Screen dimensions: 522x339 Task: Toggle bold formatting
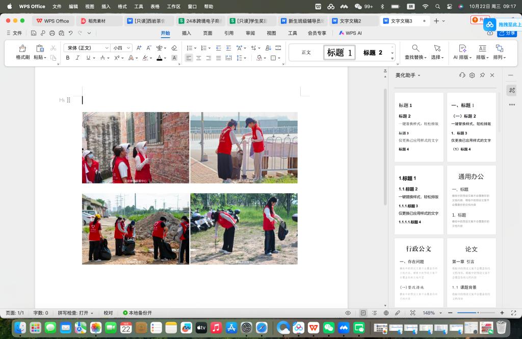(68, 58)
